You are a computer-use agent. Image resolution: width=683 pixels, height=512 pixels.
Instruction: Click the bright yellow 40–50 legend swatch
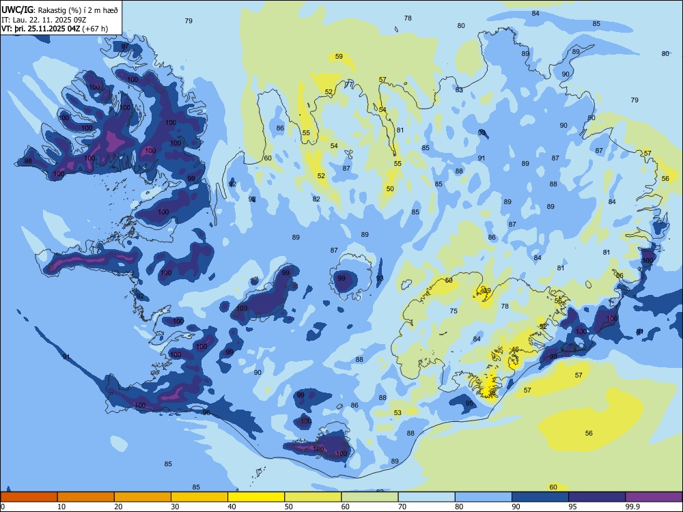click(x=256, y=497)
